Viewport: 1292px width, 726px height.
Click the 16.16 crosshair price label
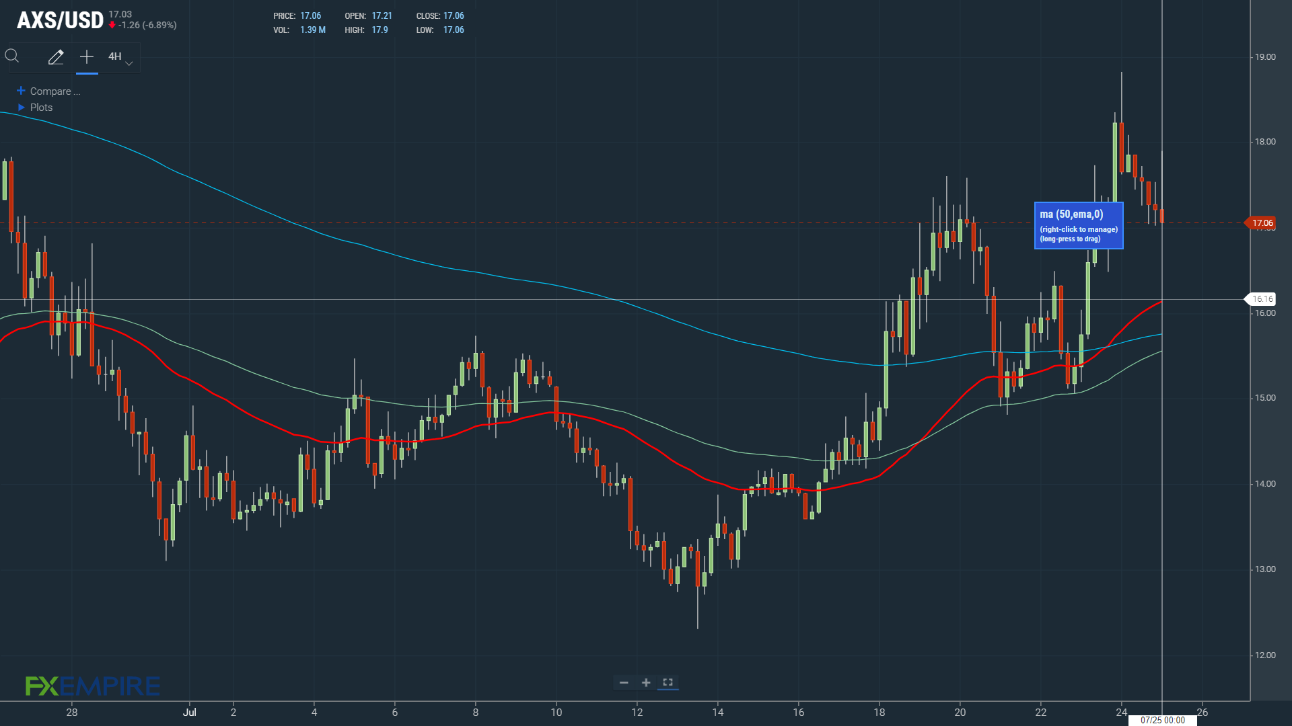pos(1262,299)
